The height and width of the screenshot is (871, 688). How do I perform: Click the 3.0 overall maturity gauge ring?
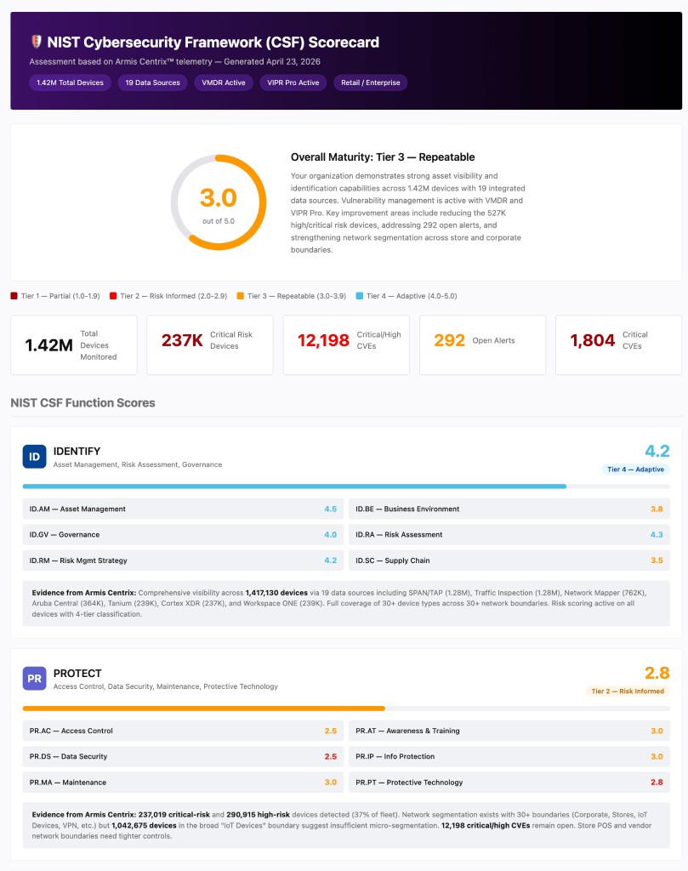[x=219, y=202]
